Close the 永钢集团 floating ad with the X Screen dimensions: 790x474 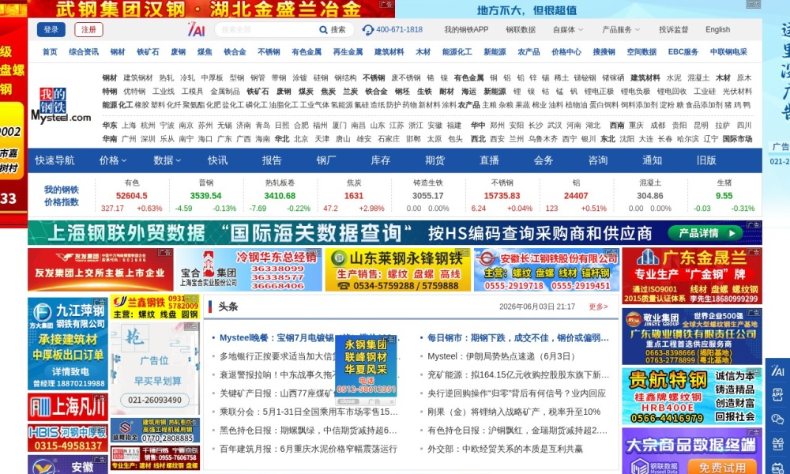point(392,401)
